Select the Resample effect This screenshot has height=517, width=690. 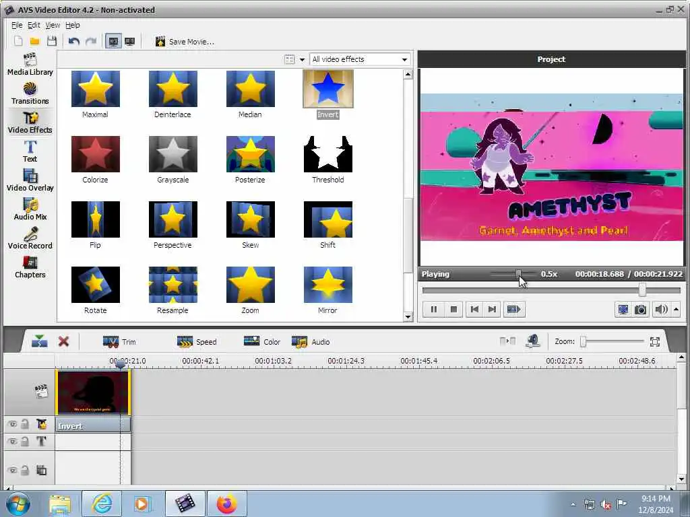pos(173,285)
